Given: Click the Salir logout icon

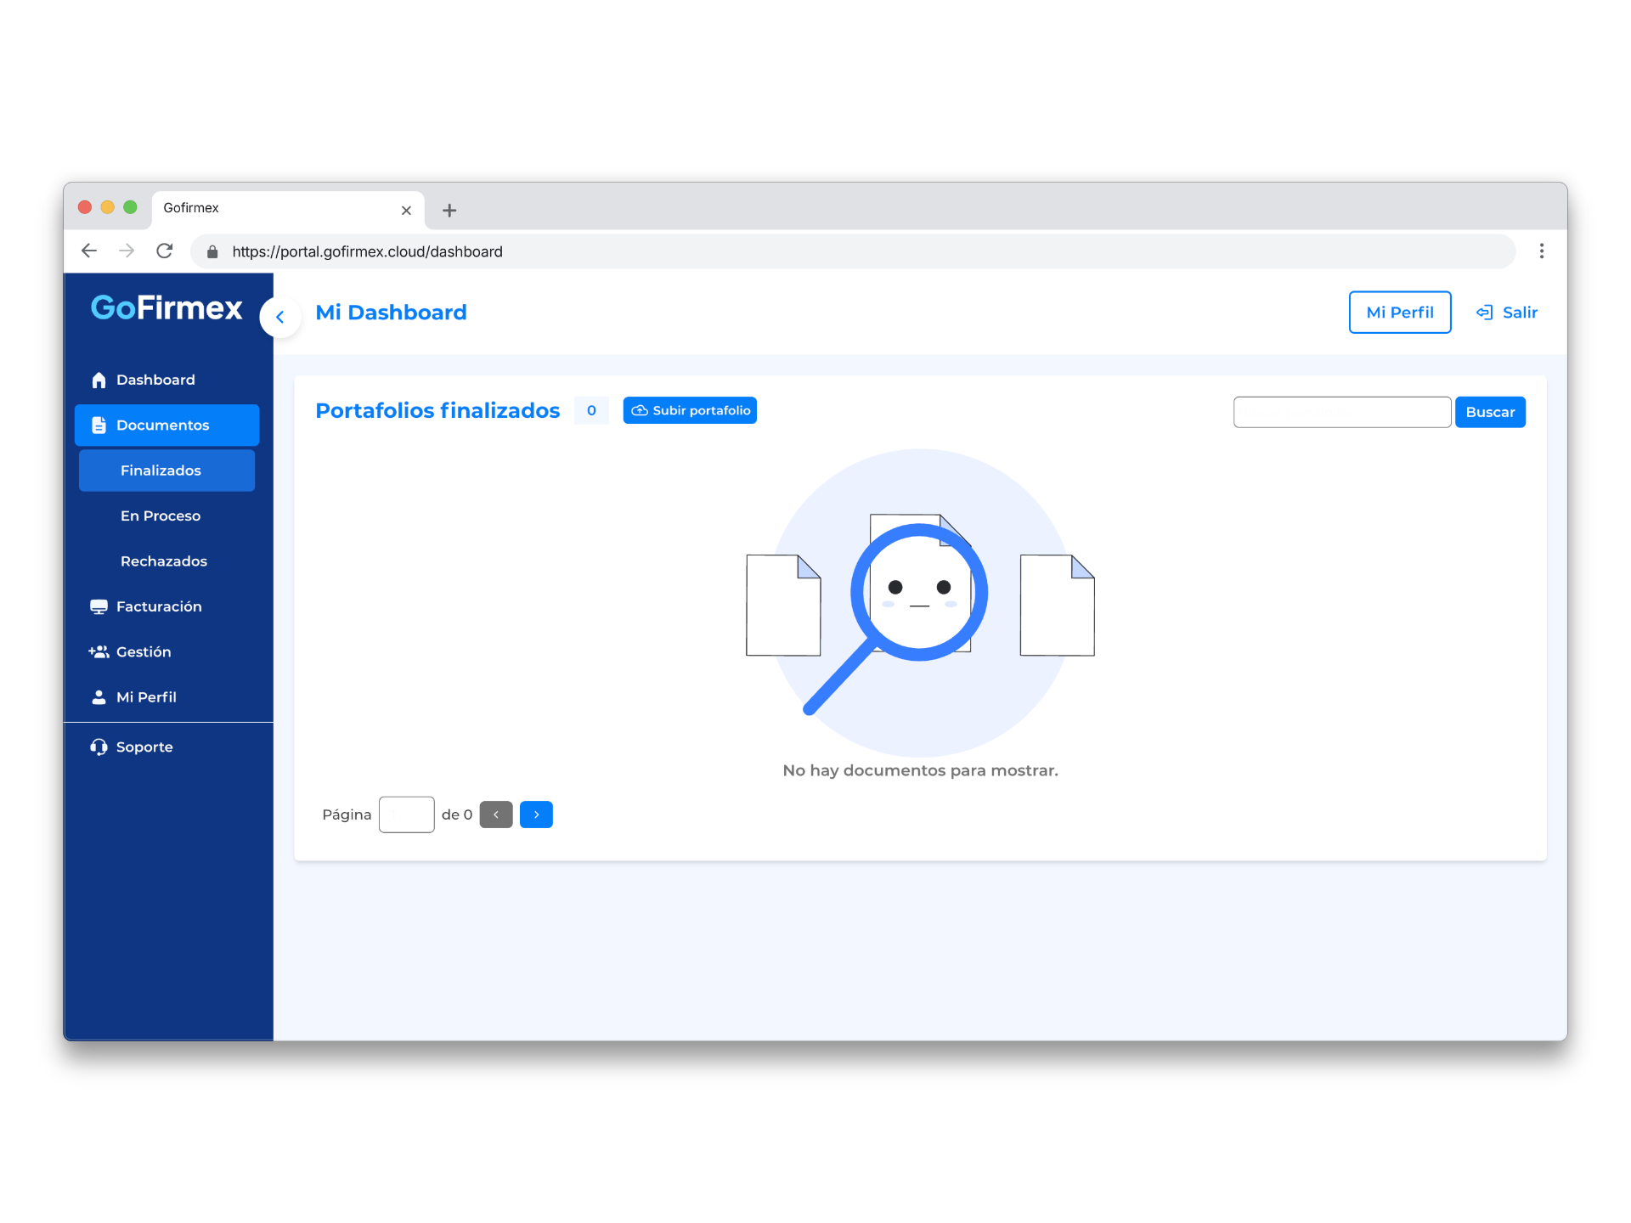Looking at the screenshot, I should point(1484,313).
